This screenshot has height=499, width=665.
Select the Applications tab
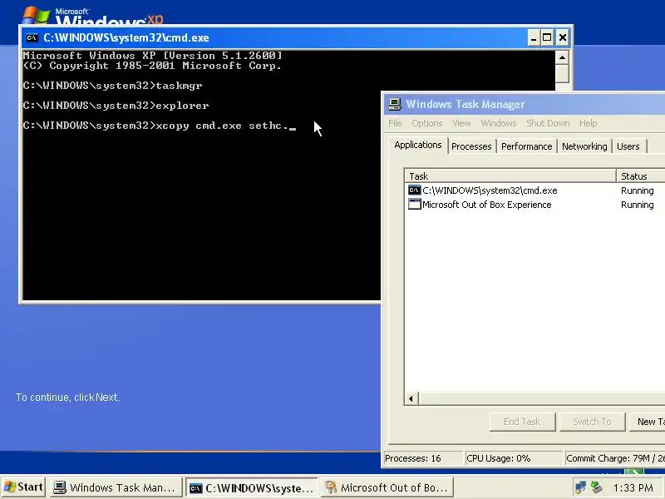click(418, 145)
